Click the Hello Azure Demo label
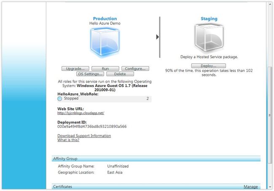The width and height of the screenshot is (274, 191). point(105,24)
